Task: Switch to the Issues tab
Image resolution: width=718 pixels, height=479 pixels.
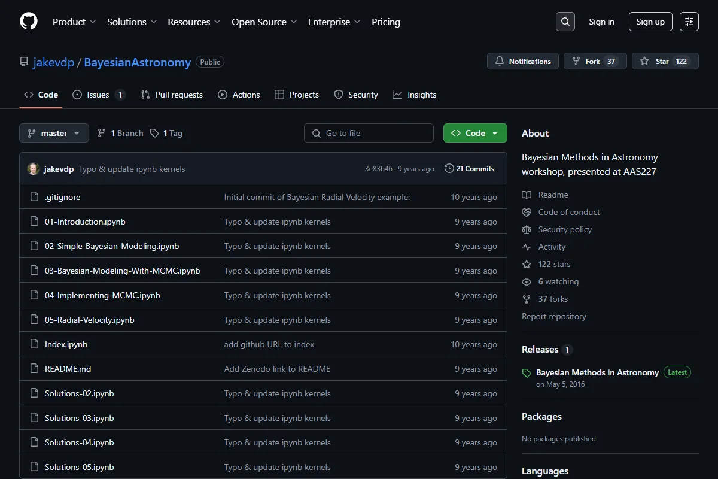Action: pos(99,95)
